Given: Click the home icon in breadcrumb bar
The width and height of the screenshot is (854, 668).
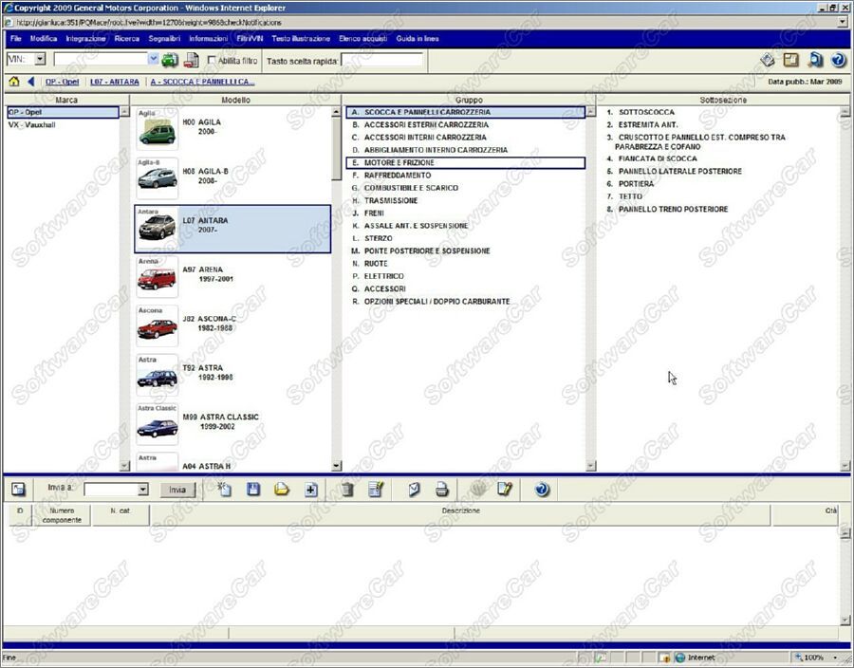Looking at the screenshot, I should 13,82.
